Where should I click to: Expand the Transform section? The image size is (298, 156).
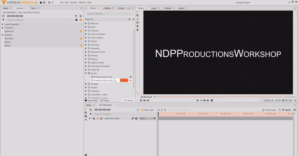(x=3, y=28)
